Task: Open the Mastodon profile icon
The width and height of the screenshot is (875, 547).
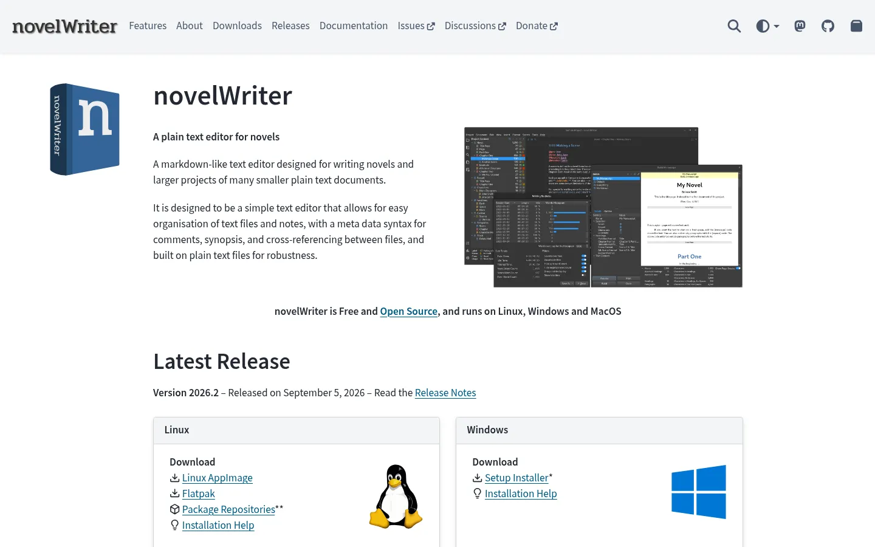Action: pyautogui.click(x=800, y=26)
